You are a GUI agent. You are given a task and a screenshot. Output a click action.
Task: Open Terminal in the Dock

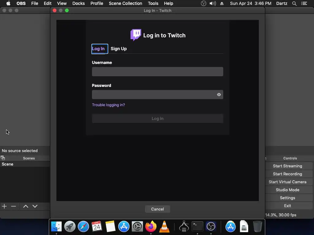(x=197, y=226)
